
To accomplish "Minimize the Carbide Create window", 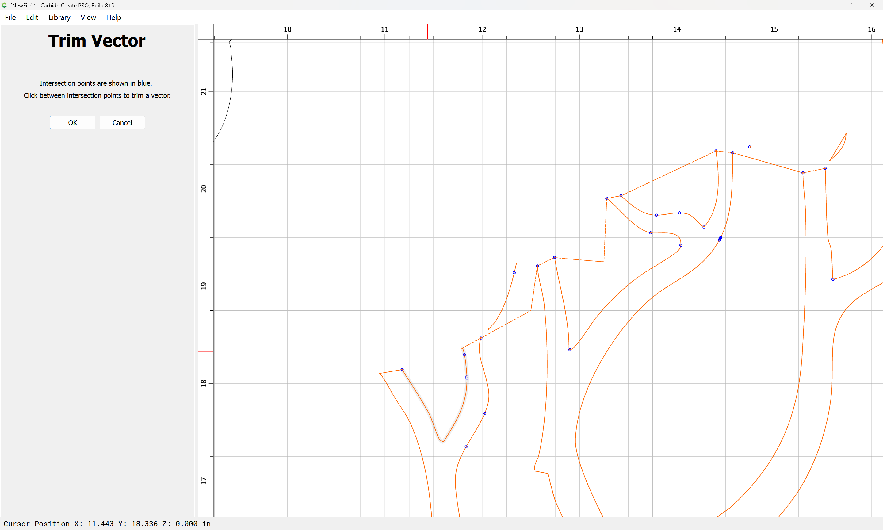I will [829, 5].
